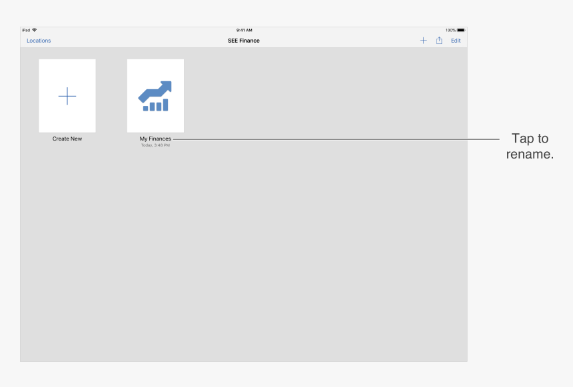The height and width of the screenshot is (387, 573).
Task: Tap Edit to manage documents
Action: 456,41
